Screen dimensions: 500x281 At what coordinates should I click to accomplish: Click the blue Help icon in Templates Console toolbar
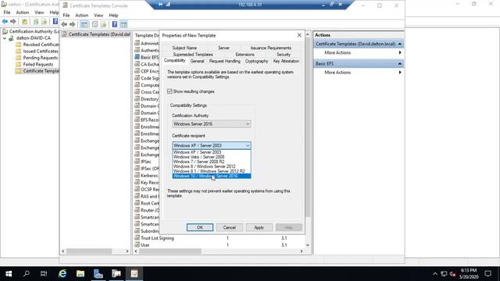click(115, 24)
